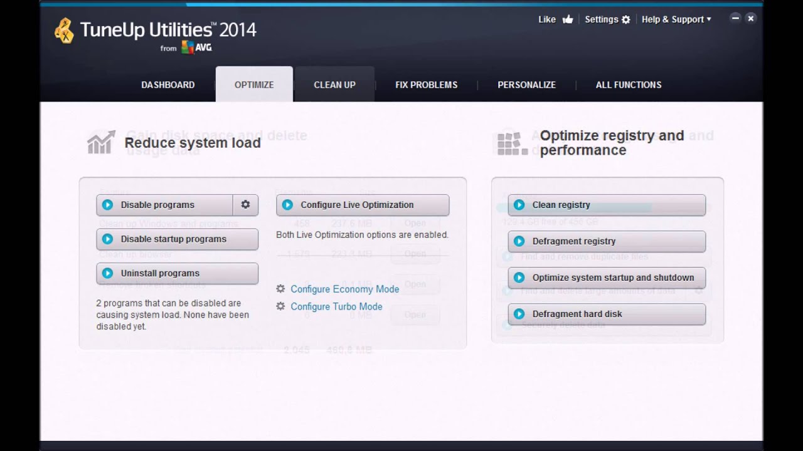Launch Disable startup programs

(x=177, y=239)
